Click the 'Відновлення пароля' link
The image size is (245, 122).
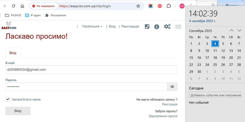(163, 116)
